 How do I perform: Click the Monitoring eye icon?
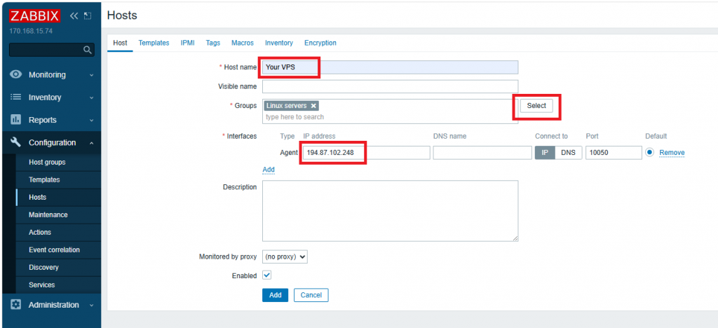click(16, 74)
